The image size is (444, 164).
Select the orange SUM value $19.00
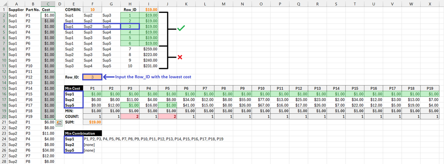[x=92, y=122]
